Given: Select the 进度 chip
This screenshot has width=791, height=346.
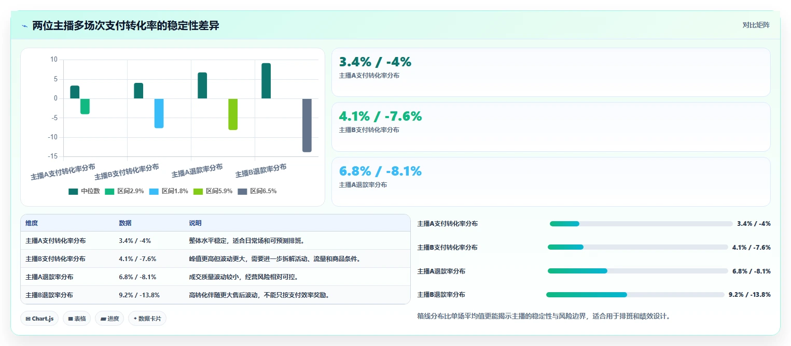Looking at the screenshot, I should pos(110,319).
